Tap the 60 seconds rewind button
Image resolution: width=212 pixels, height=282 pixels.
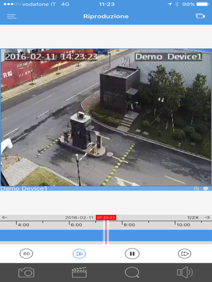click(26, 254)
